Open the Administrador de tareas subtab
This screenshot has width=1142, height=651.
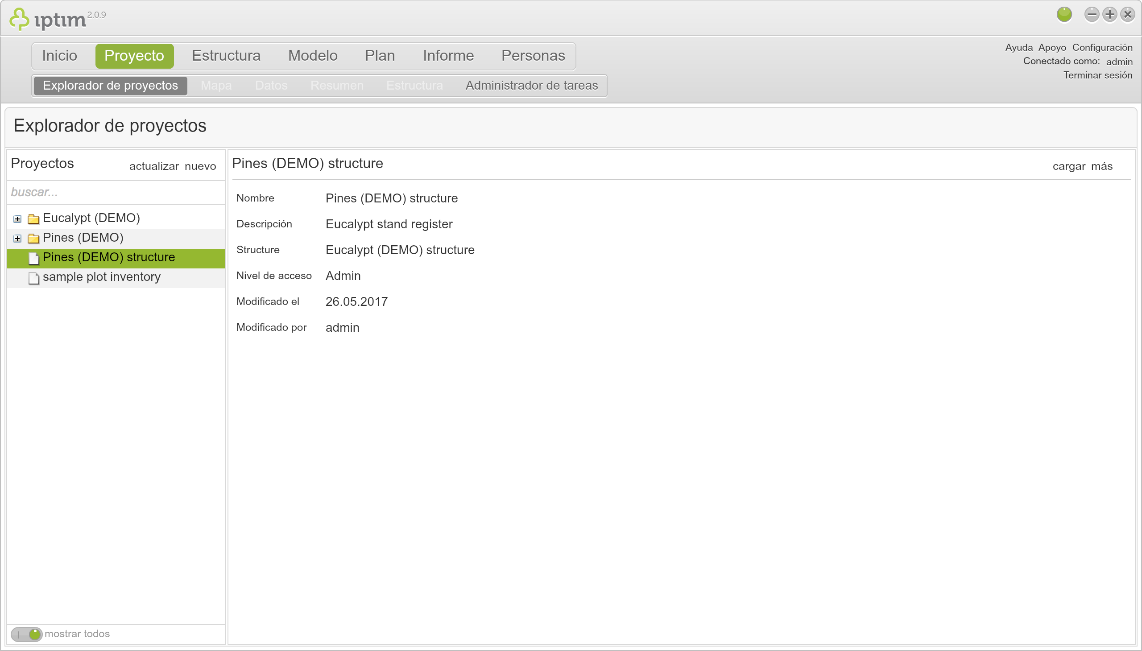(x=531, y=86)
